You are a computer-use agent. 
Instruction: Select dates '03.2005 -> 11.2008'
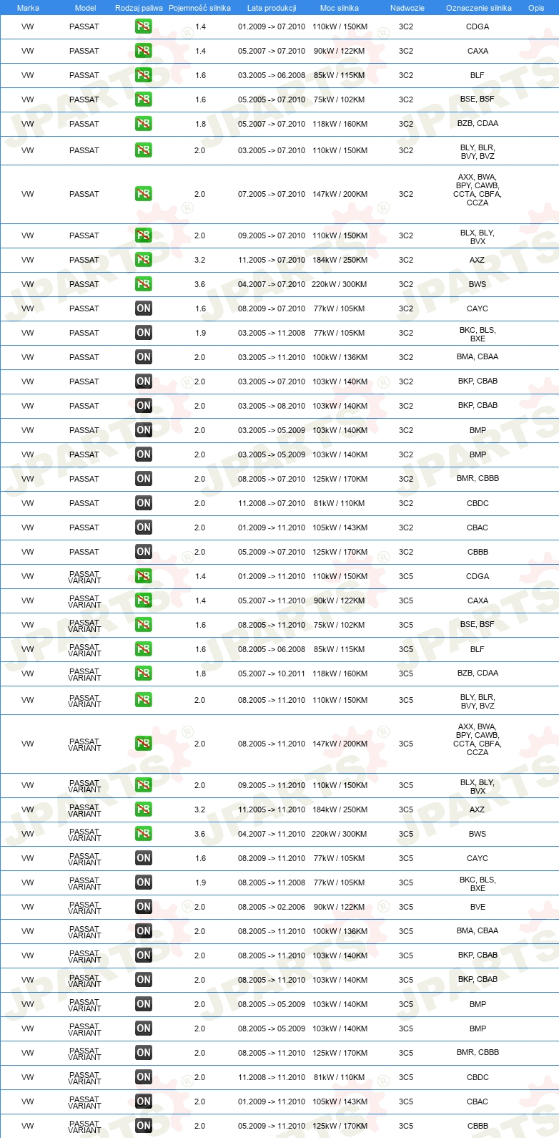pyautogui.click(x=272, y=333)
